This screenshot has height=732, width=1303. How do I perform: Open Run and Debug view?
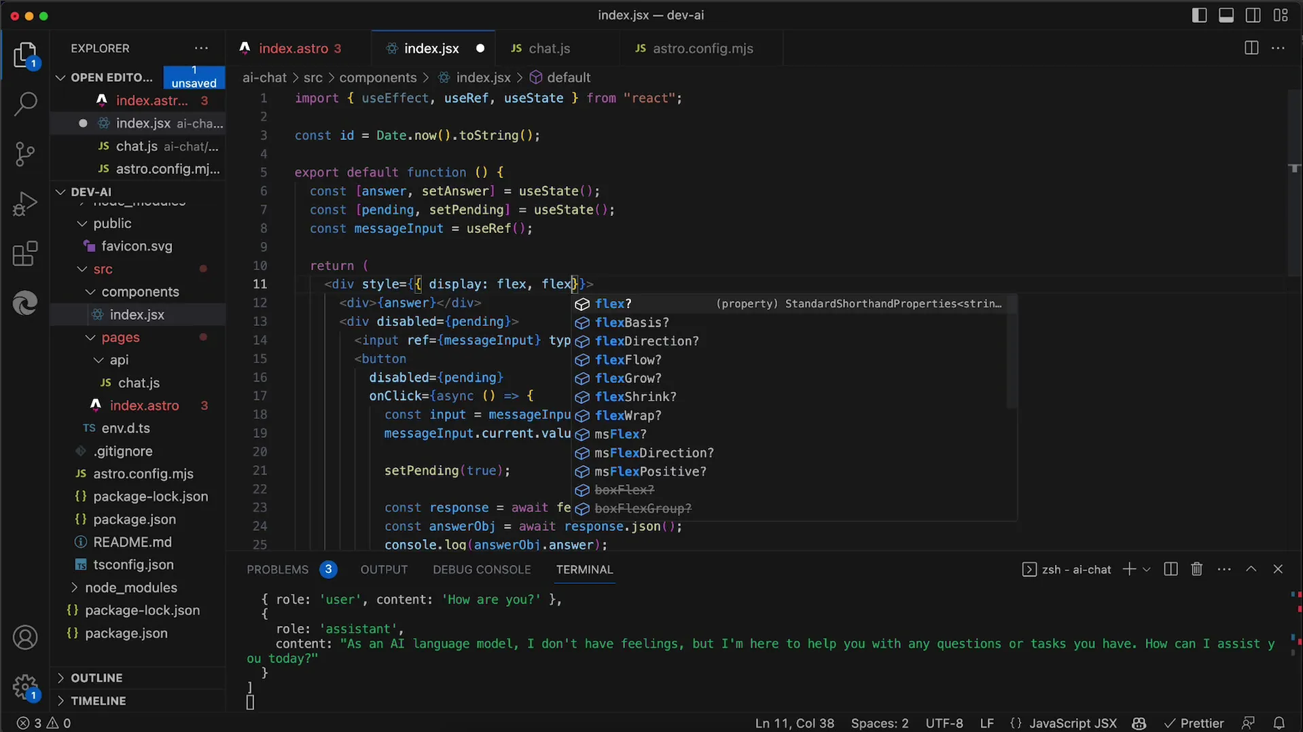pos(25,204)
